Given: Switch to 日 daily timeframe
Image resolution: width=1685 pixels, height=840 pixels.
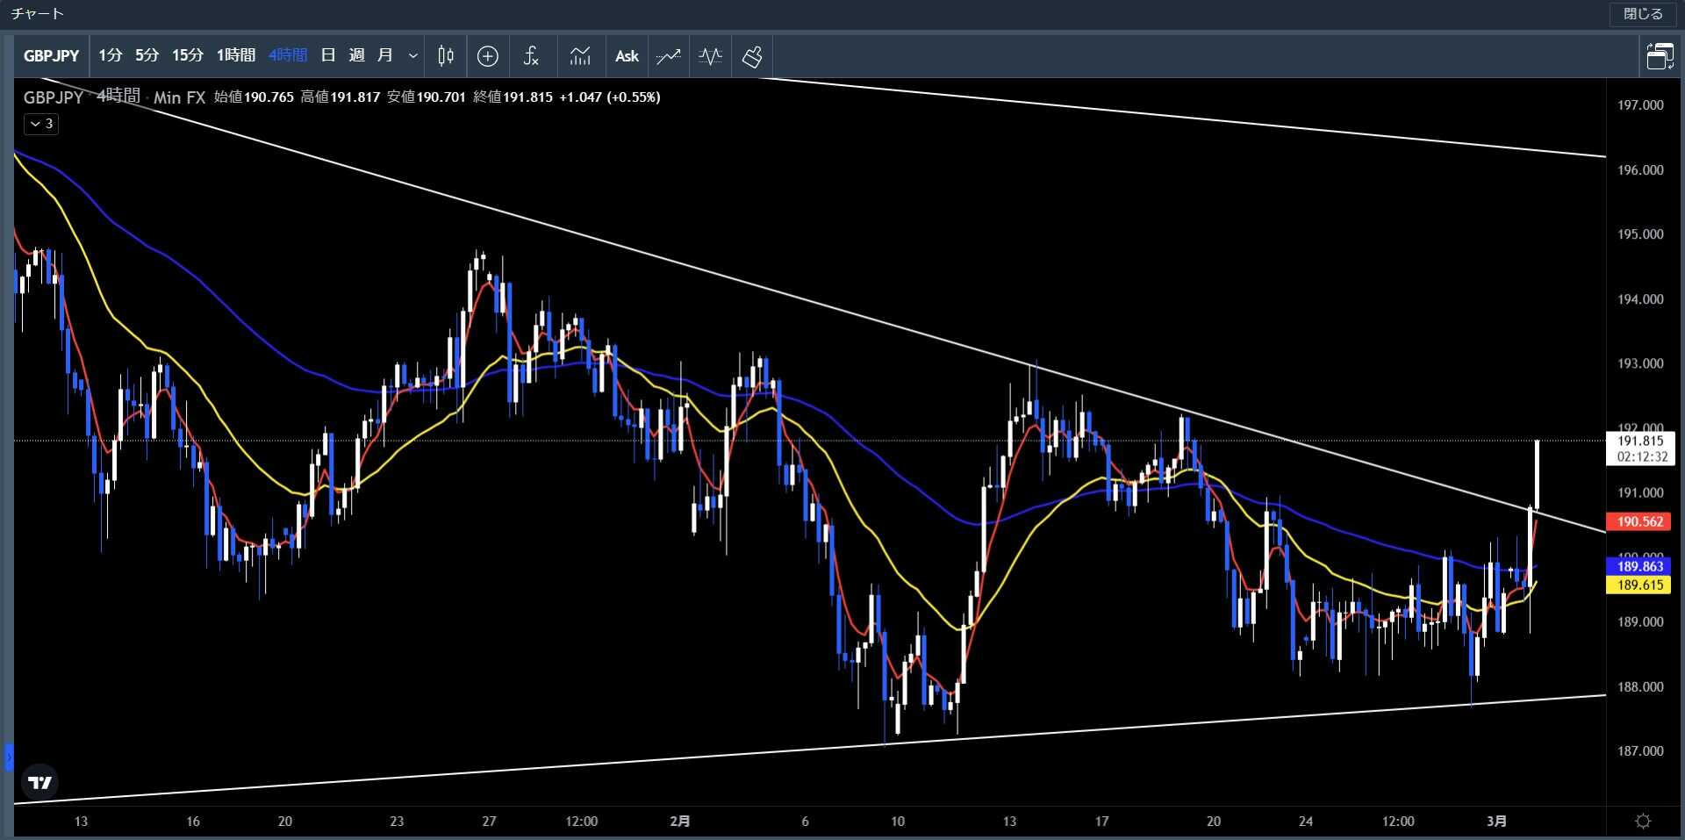Looking at the screenshot, I should 328,55.
